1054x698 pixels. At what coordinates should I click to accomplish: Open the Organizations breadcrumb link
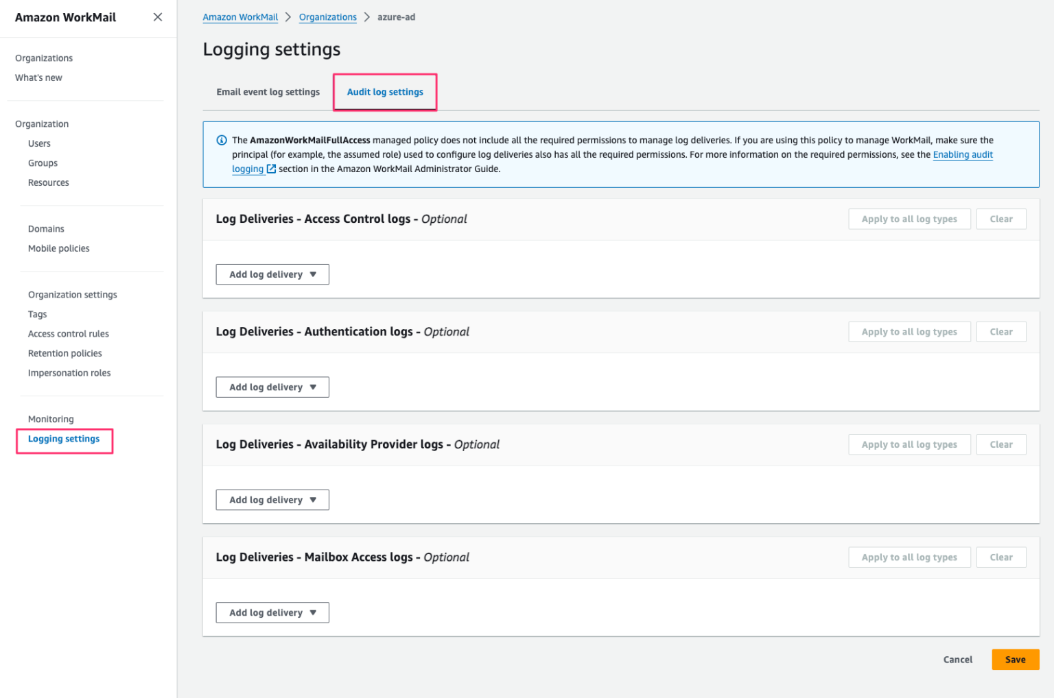click(x=327, y=16)
